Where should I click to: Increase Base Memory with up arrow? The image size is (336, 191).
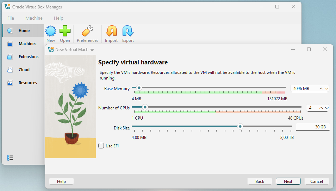click(321, 89)
